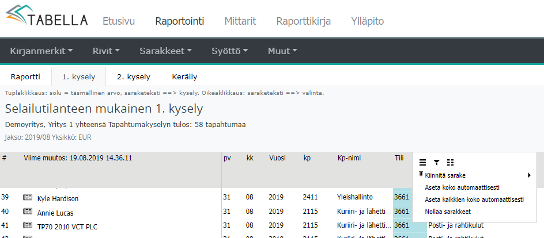Select Nollaa sarakkeet in the column menu
This screenshot has width=544, height=238.
[x=448, y=212]
